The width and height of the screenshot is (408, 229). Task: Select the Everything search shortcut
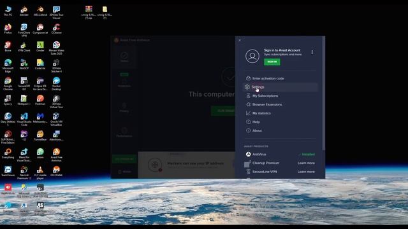coord(8,153)
